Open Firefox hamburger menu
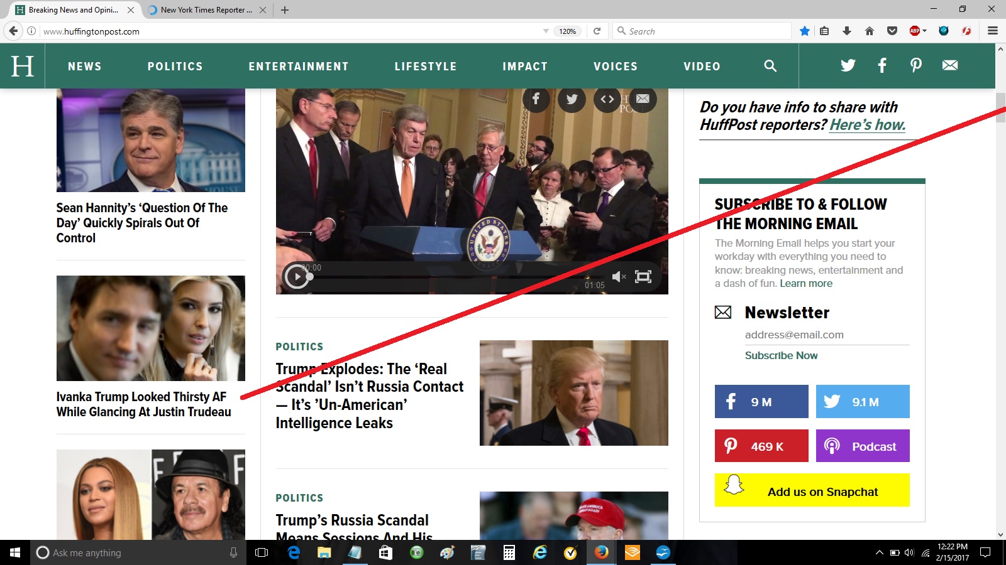 point(993,31)
